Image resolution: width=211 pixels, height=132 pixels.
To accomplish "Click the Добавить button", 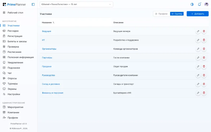I will [198, 14].
